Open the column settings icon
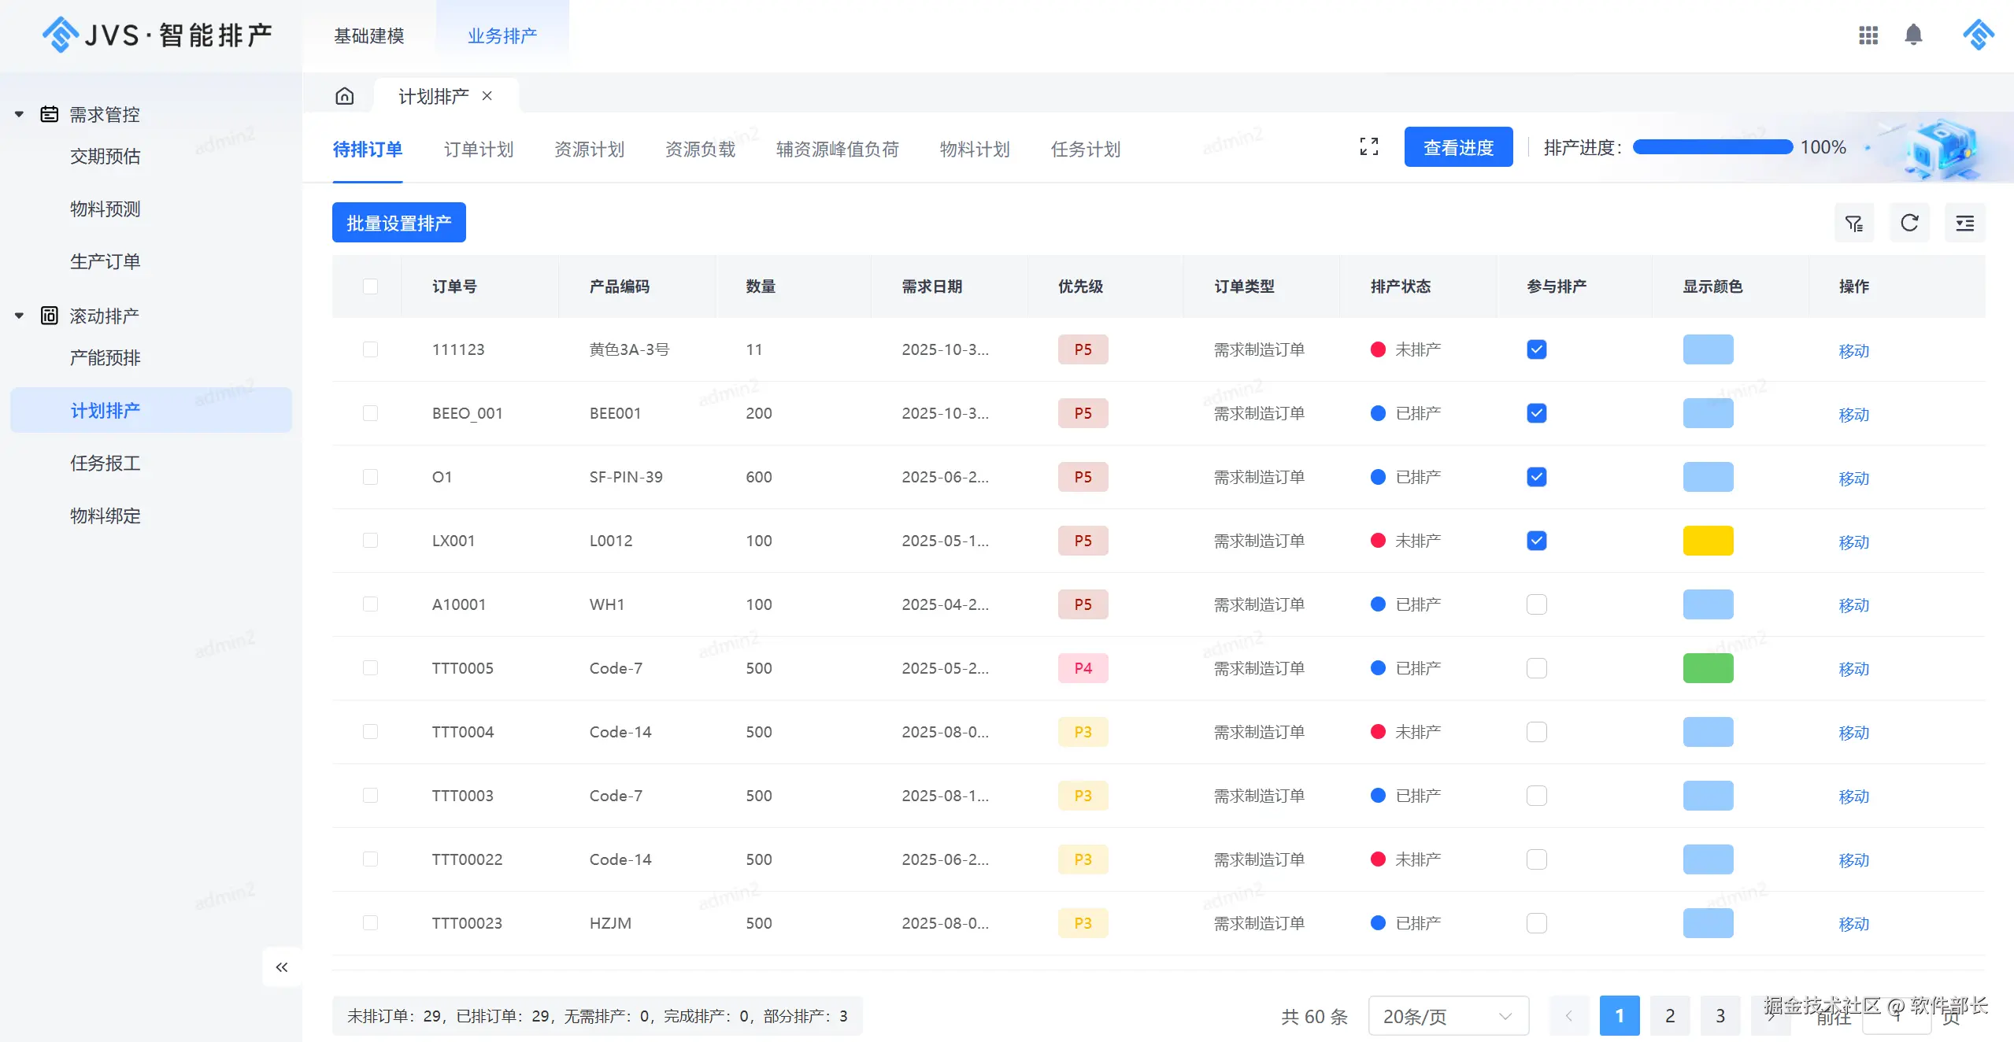Image resolution: width=2014 pixels, height=1042 pixels. [x=1964, y=224]
